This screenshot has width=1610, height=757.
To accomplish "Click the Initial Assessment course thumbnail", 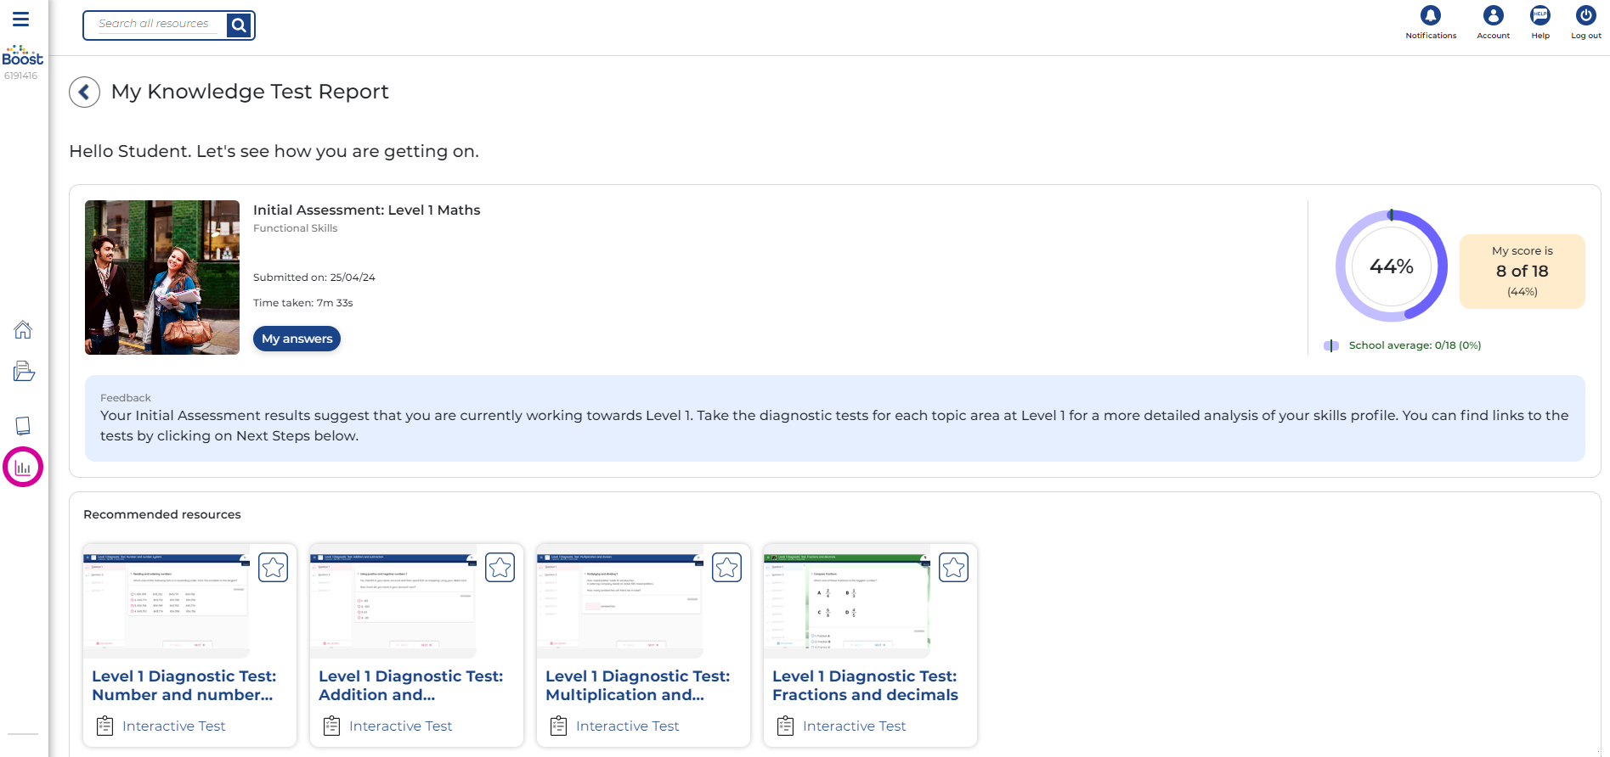I will (x=162, y=278).
